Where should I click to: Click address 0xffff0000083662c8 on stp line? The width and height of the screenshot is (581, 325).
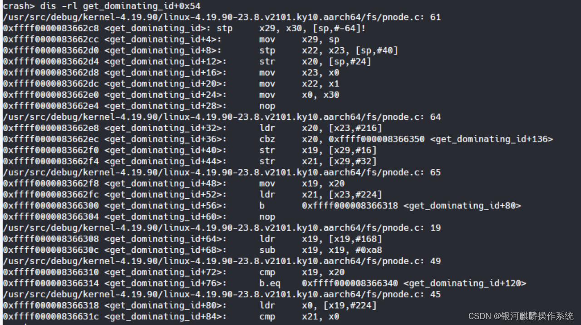pos(51,28)
